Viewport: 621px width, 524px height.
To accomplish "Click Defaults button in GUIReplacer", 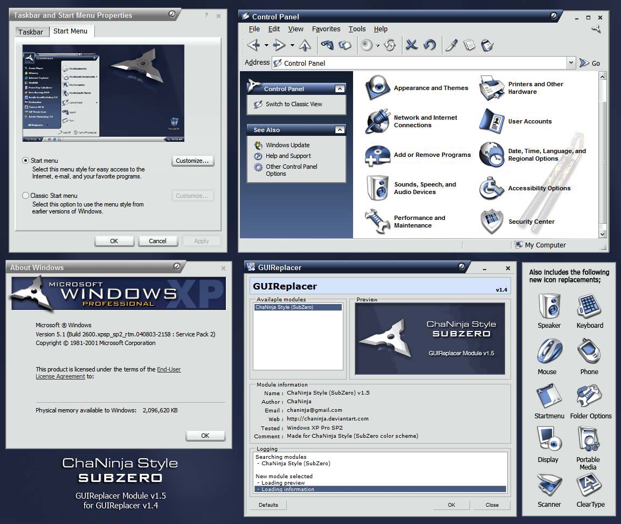I will pyautogui.click(x=268, y=505).
